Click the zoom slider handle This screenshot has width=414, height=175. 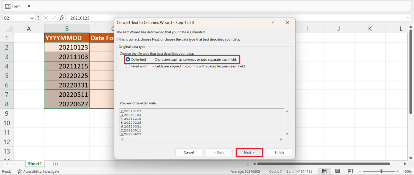click(381, 171)
